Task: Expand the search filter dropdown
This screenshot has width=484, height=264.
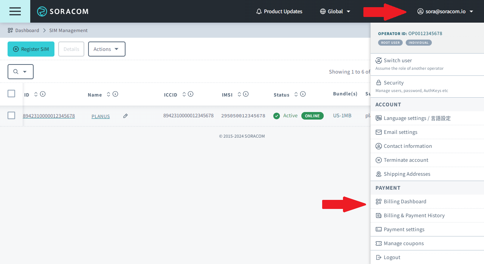Action: (x=20, y=72)
